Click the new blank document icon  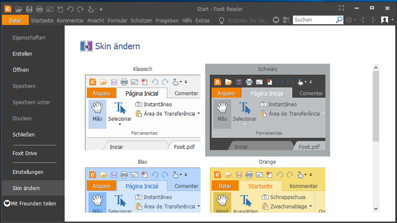tap(60, 9)
